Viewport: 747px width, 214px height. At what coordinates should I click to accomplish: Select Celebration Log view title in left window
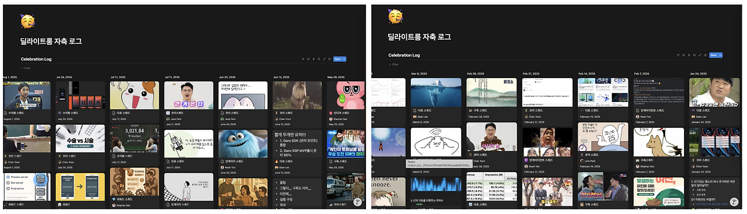pyautogui.click(x=36, y=59)
